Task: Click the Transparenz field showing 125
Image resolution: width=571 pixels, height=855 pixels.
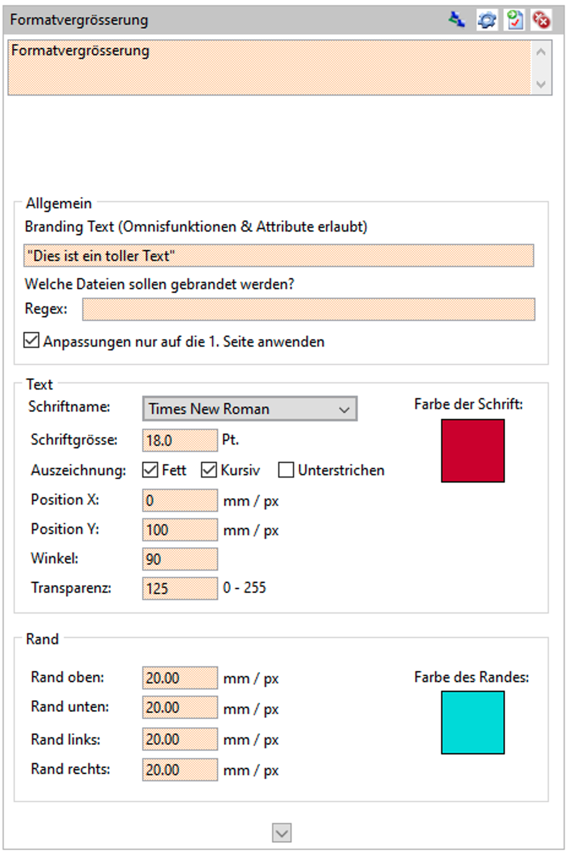Action: tap(180, 588)
